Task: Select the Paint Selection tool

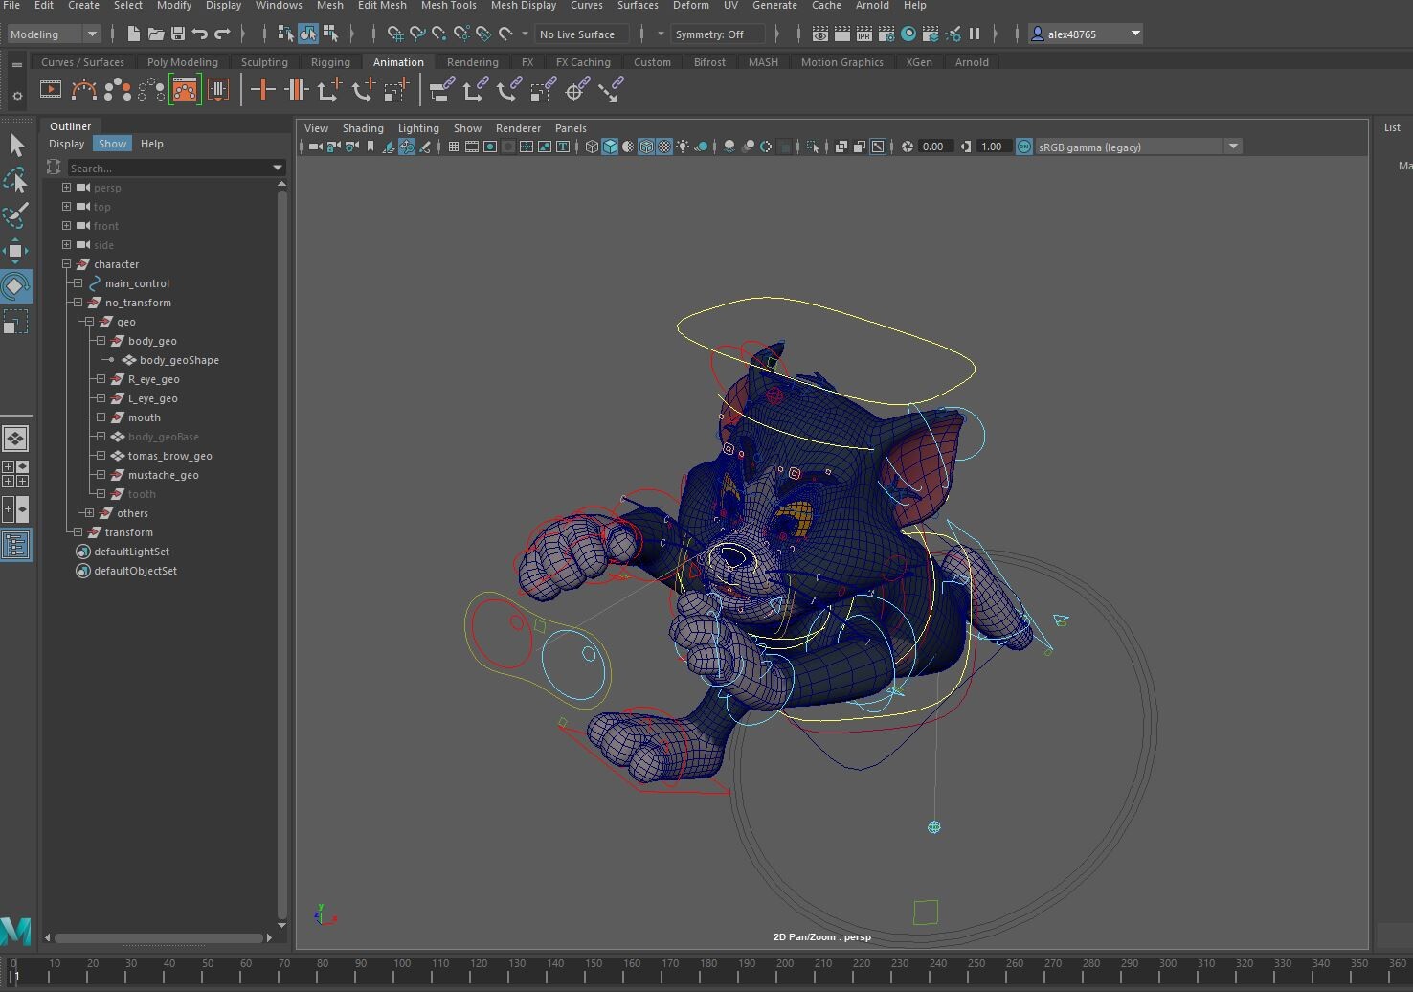Action: tap(16, 216)
